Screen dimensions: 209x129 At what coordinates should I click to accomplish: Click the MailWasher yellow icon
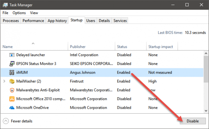(x=12, y=81)
